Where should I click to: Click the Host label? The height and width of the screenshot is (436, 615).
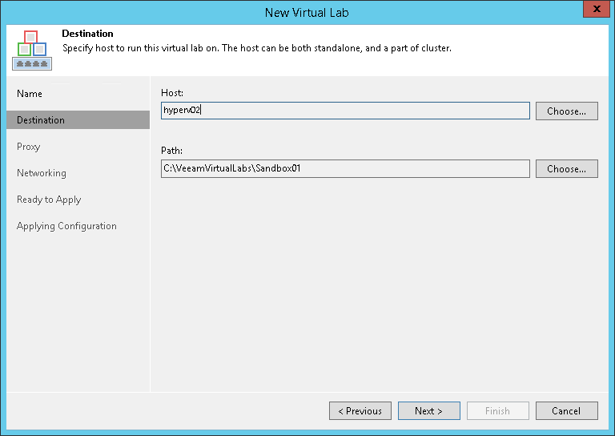coord(172,93)
